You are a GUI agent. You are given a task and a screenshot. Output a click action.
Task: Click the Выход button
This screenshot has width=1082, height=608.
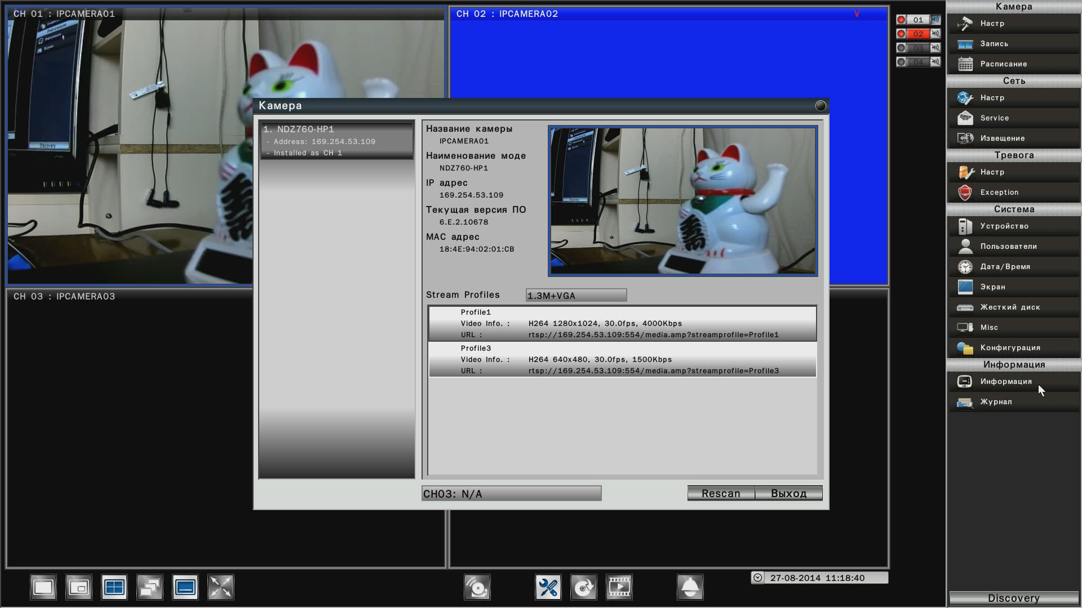click(x=788, y=494)
